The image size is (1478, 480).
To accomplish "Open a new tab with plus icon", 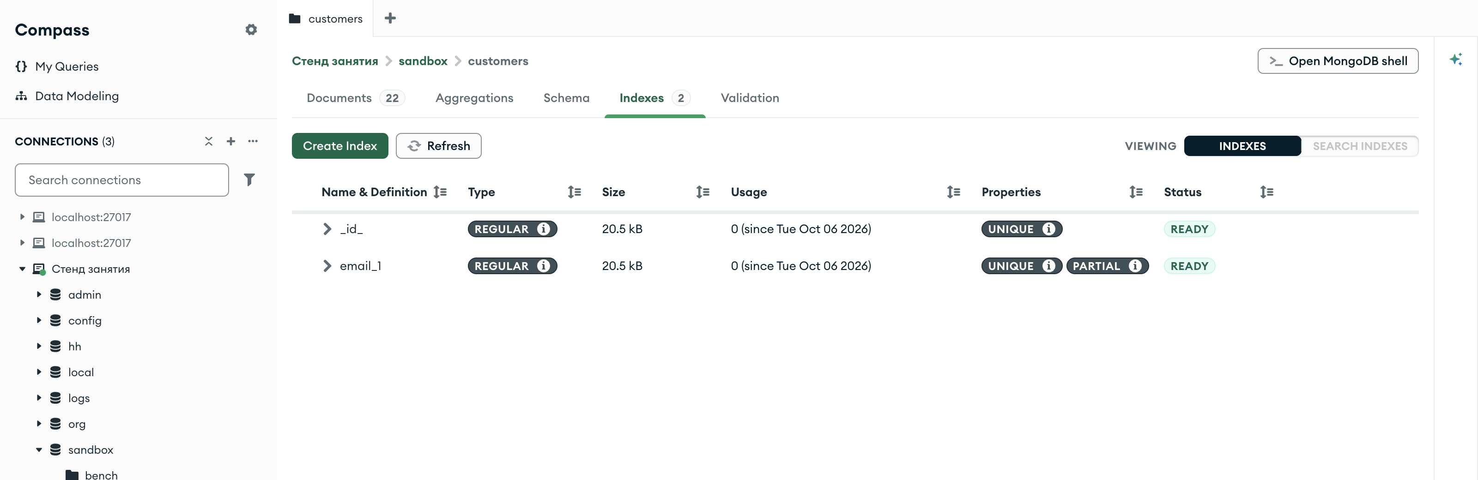I will click(x=390, y=18).
